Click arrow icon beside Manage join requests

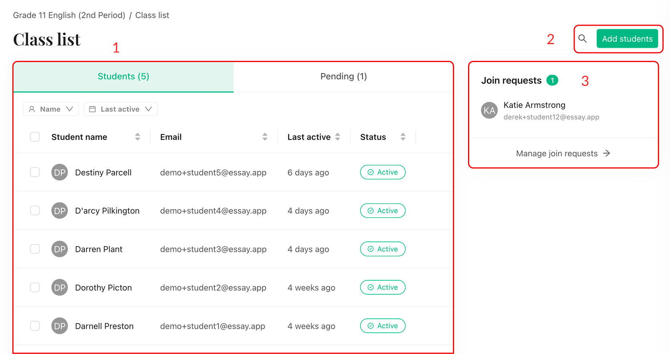pyautogui.click(x=607, y=153)
